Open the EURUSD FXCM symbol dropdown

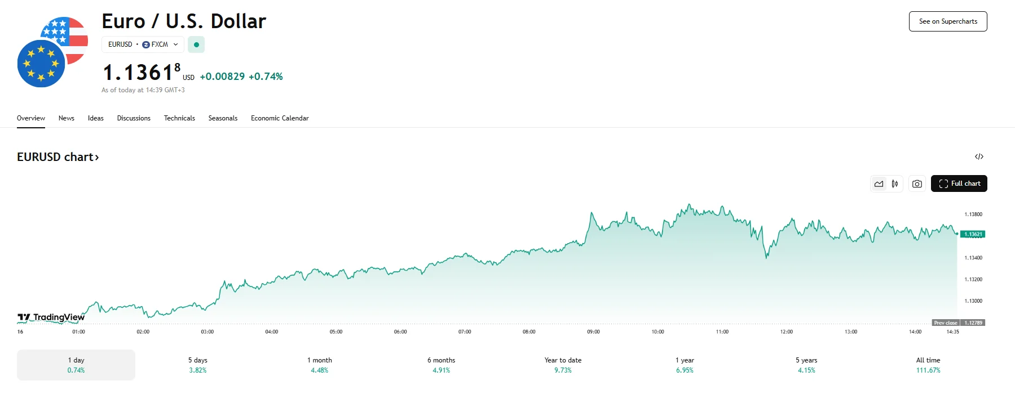[143, 44]
